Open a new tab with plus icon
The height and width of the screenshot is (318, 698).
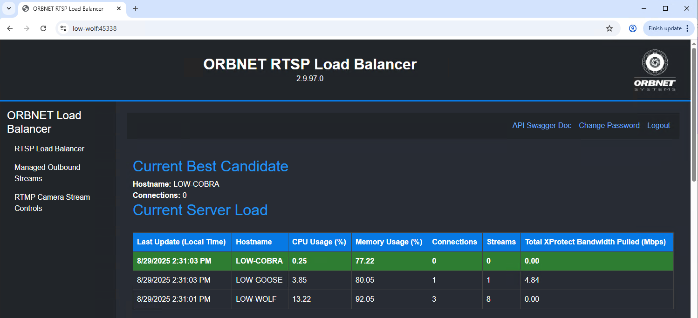[x=136, y=8]
